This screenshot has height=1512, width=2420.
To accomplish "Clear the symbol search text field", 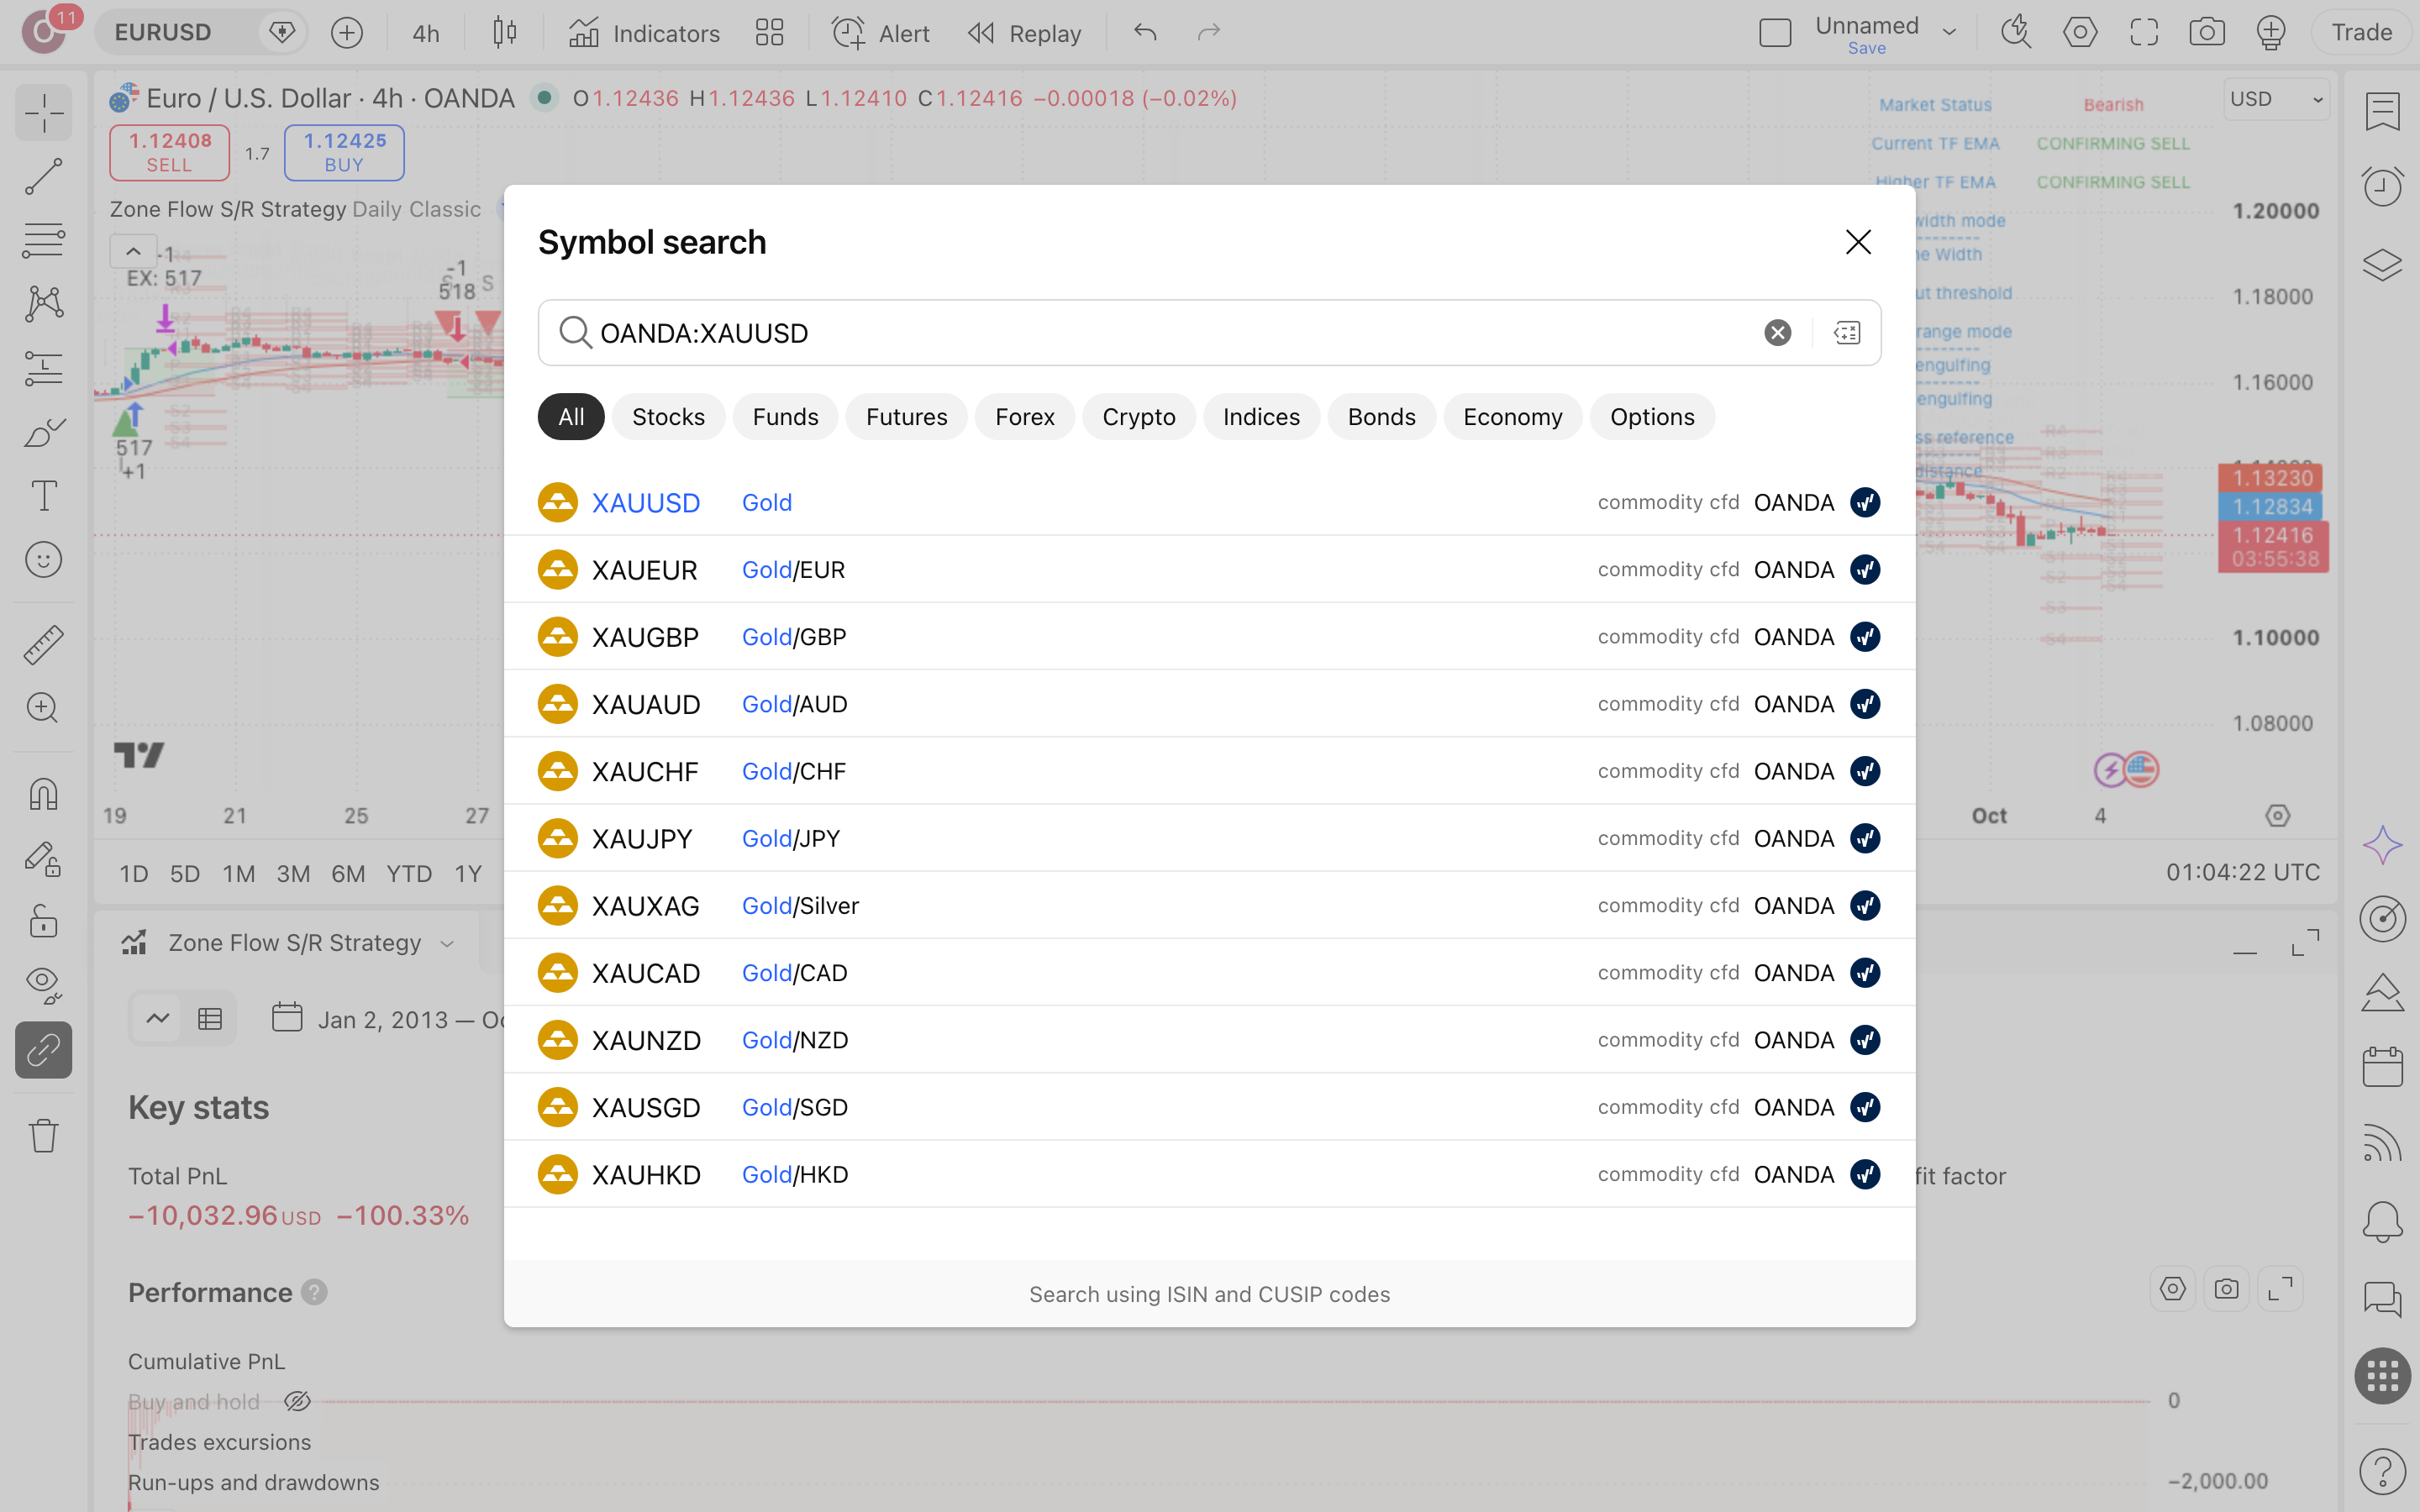I will 1777,333.
